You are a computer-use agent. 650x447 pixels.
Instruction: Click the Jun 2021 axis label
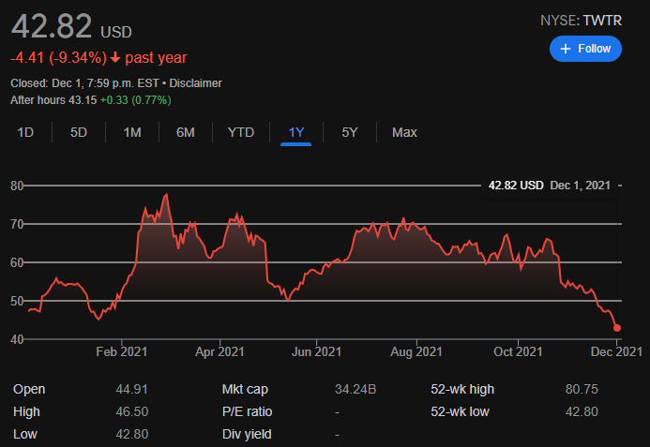click(316, 351)
